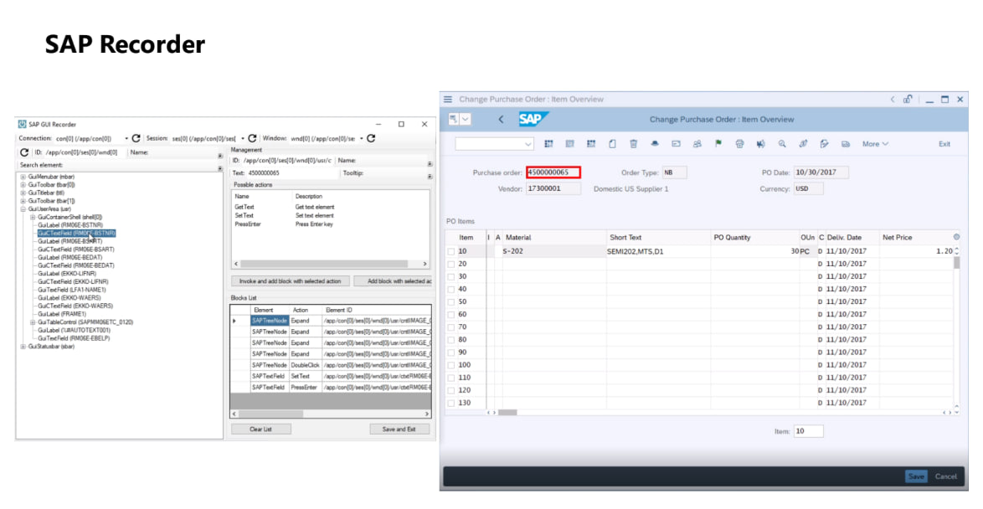Screen dimensions: 983x509
Task: Expand the GuiContainerShell (shell[0]) node
Action: coord(33,218)
